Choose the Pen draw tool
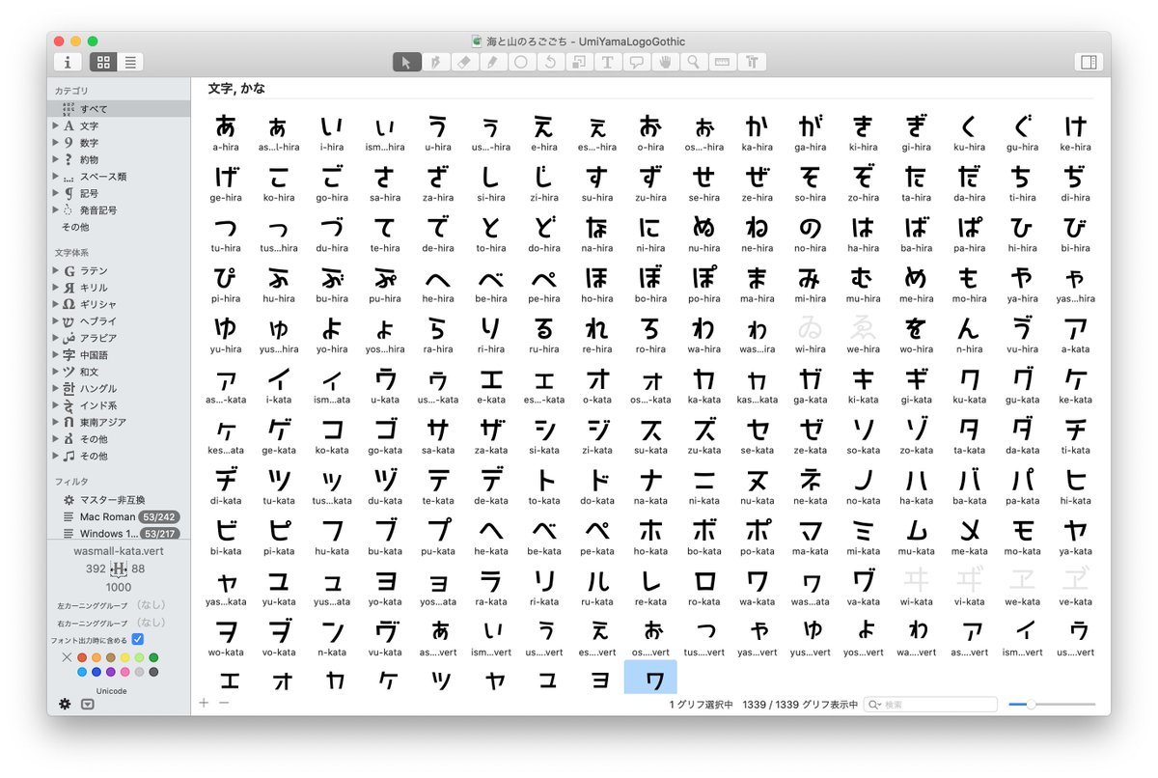 click(x=435, y=62)
